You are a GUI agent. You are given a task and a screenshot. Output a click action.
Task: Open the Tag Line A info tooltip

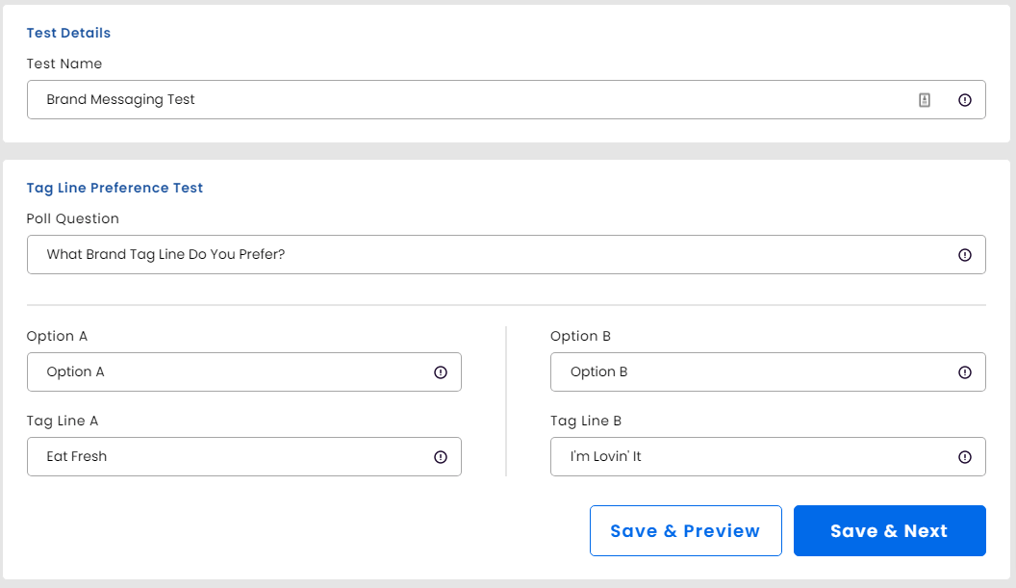point(440,456)
